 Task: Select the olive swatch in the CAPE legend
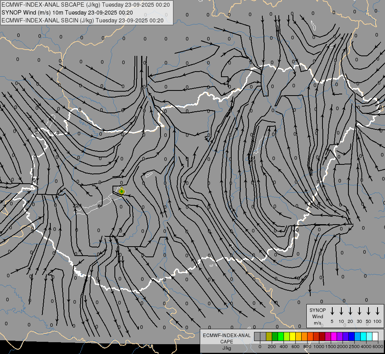(269, 336)
